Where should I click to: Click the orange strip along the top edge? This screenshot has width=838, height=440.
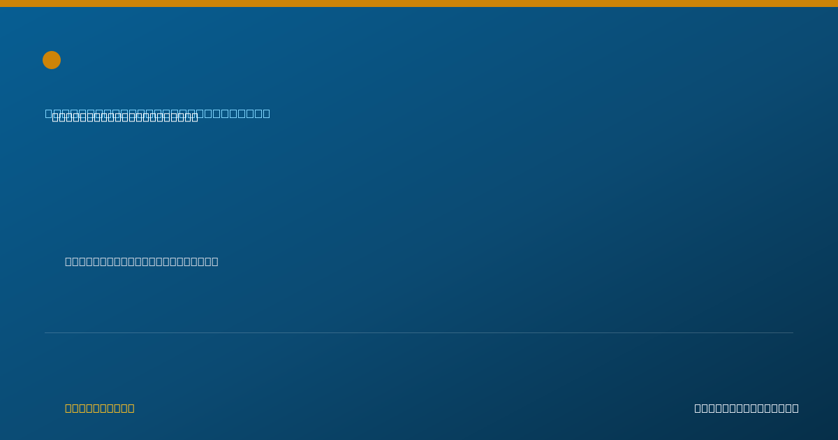pyautogui.click(x=419, y=3)
